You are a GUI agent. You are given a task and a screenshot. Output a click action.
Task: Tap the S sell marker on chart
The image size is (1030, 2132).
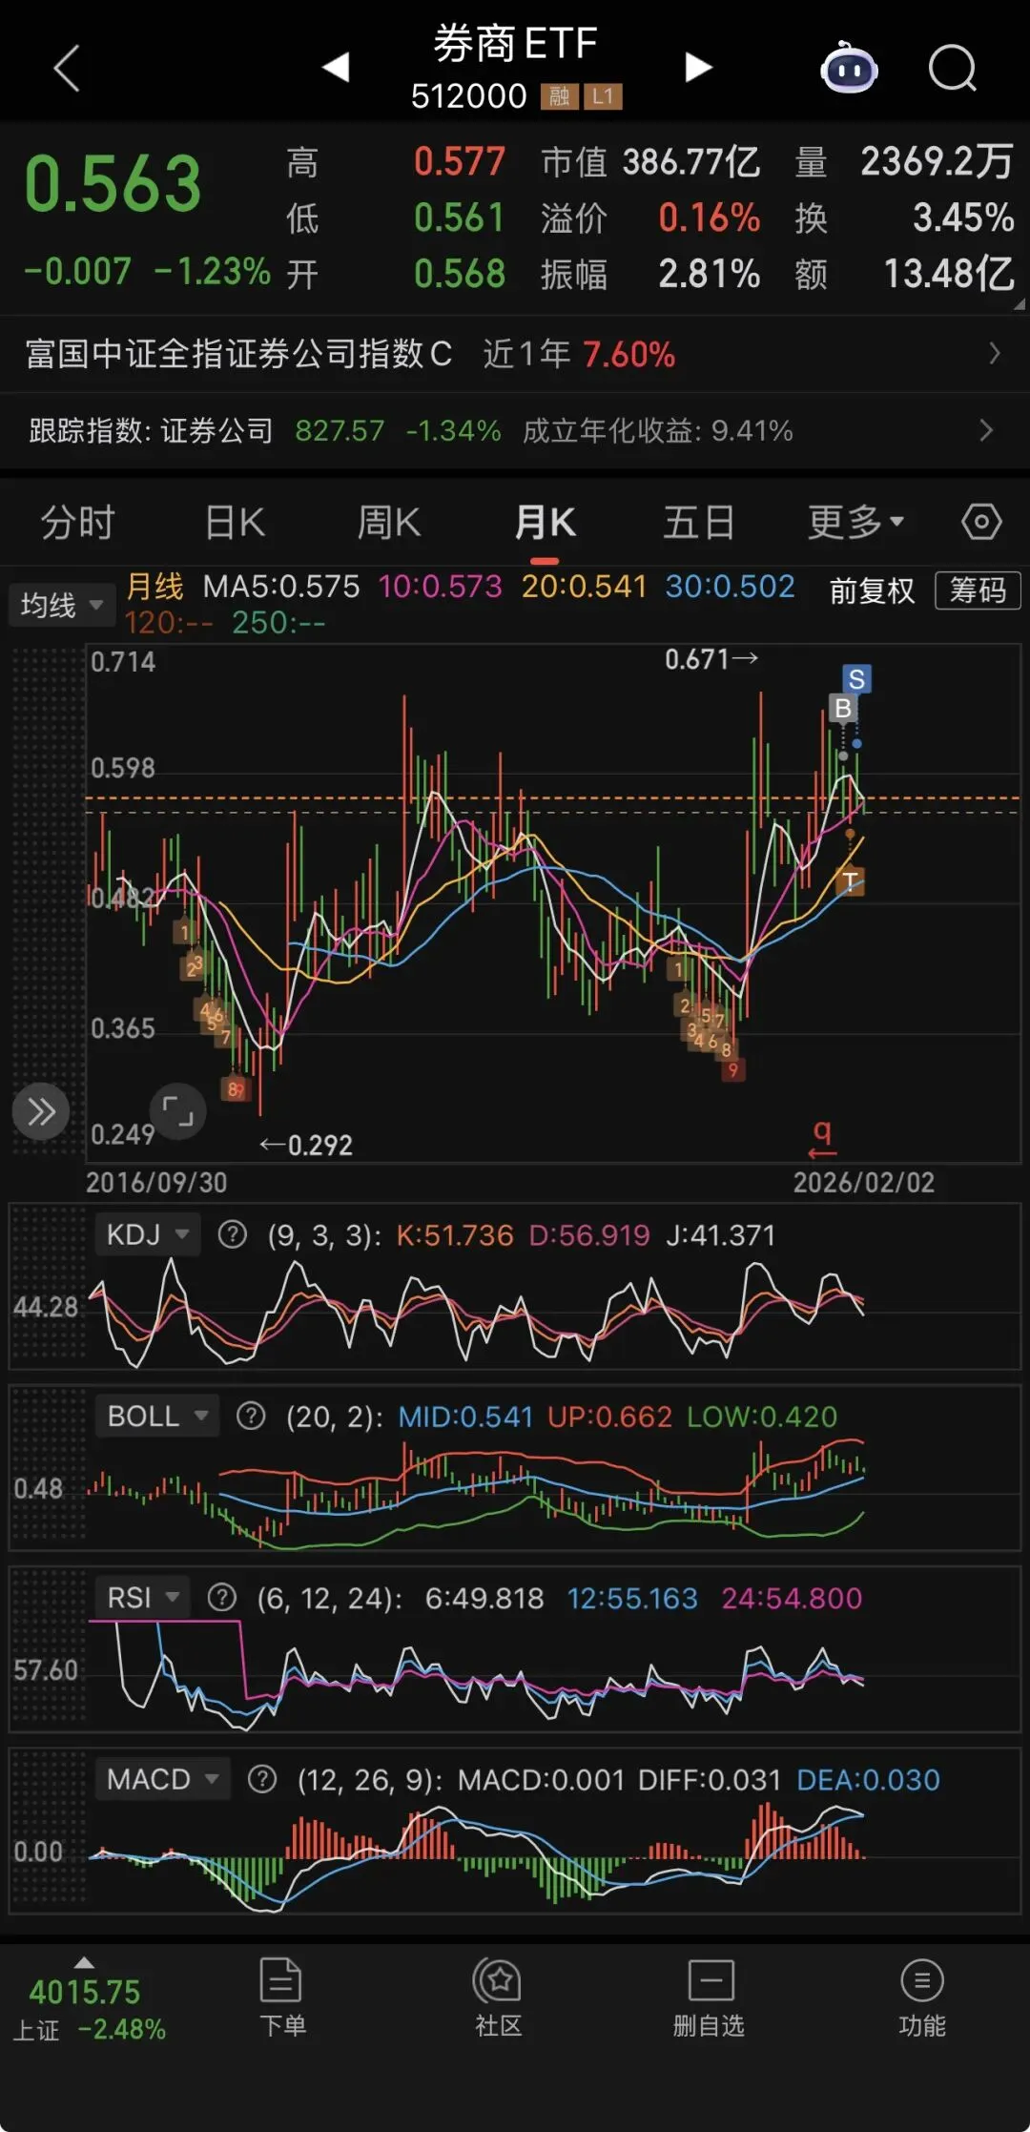[x=856, y=679]
